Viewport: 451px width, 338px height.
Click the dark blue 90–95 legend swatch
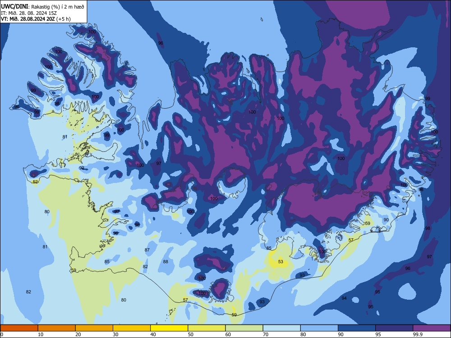pos(357,328)
